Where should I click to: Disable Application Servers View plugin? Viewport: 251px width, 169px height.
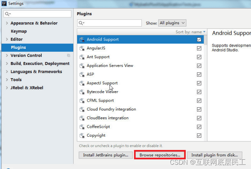[199, 66]
